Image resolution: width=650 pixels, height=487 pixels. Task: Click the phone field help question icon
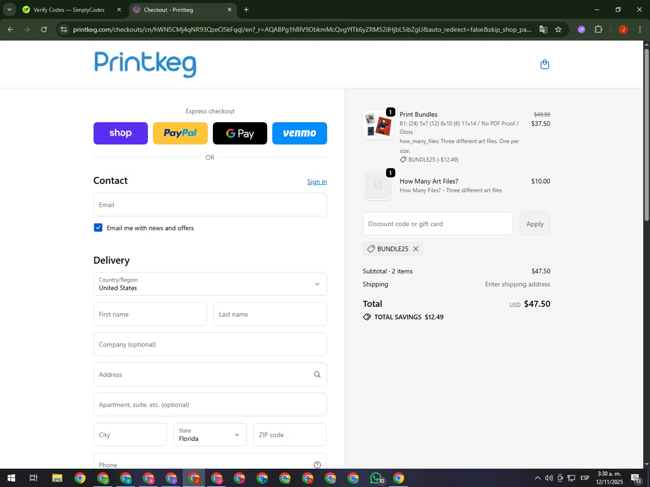point(317,464)
